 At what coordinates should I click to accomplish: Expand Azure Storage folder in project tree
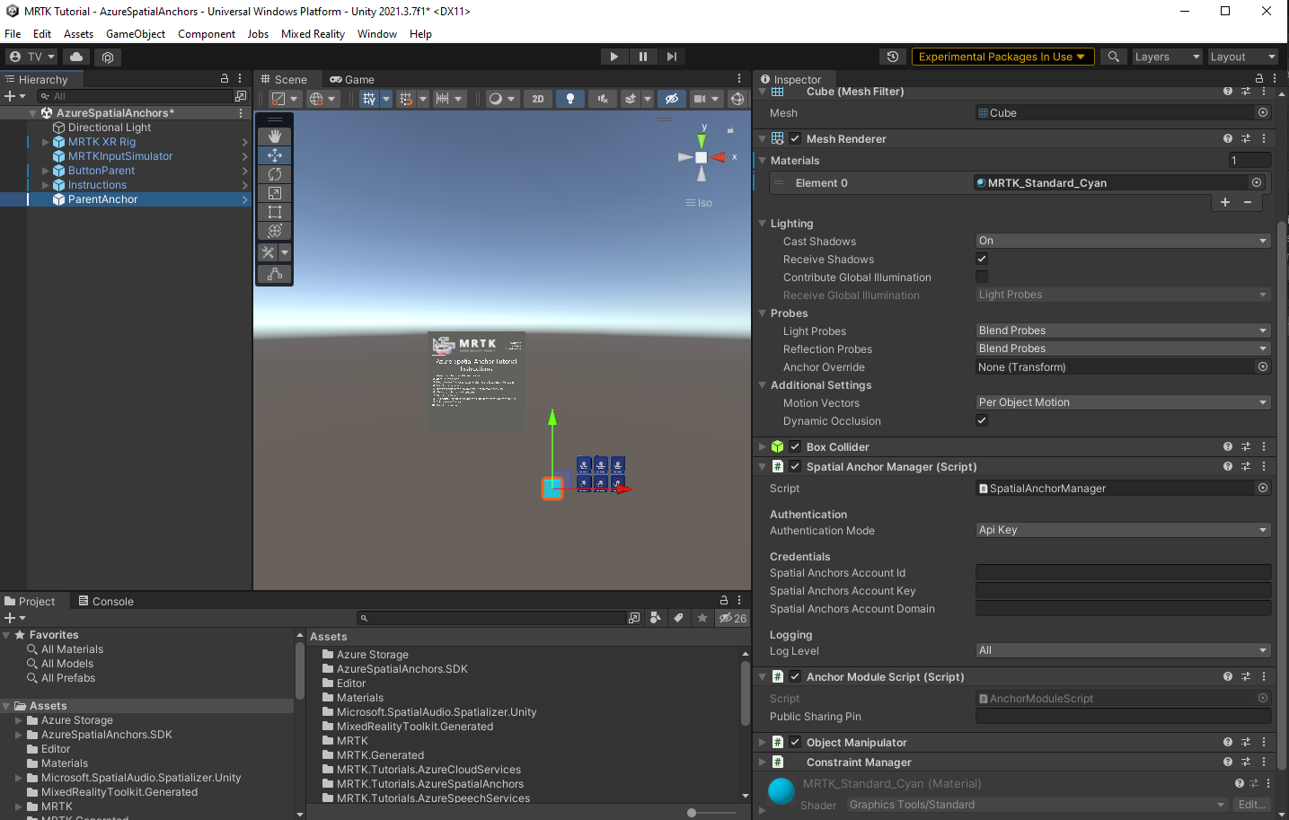click(x=19, y=720)
